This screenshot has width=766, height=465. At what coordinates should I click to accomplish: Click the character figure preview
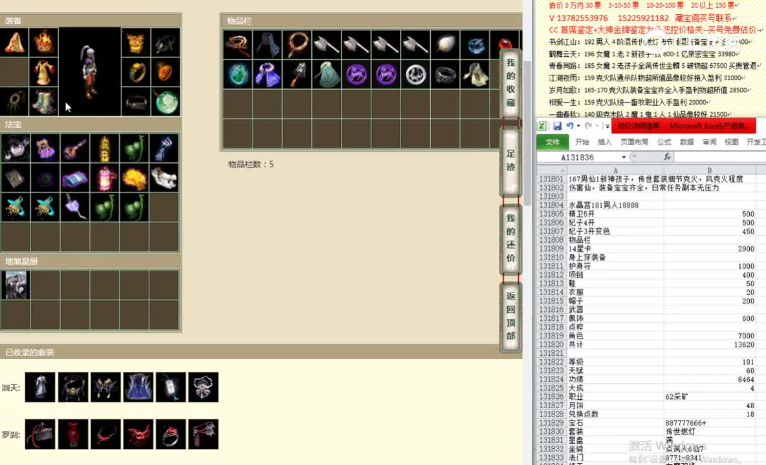(x=89, y=72)
